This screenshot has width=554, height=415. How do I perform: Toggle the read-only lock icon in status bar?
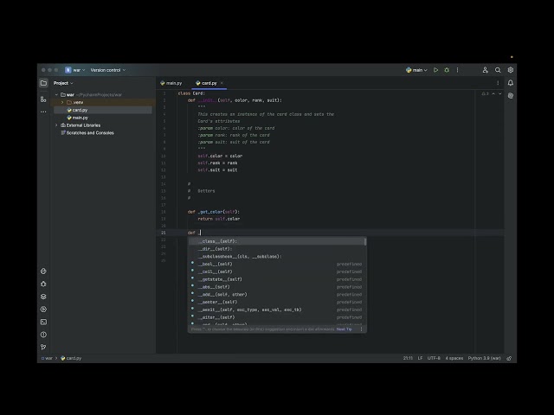509,358
